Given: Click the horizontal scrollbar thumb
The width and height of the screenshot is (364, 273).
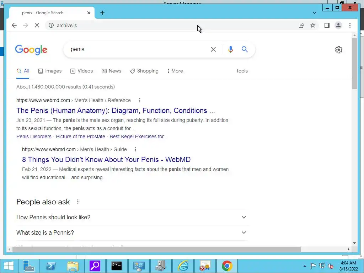Looking at the screenshot, I should (x=157, y=249).
